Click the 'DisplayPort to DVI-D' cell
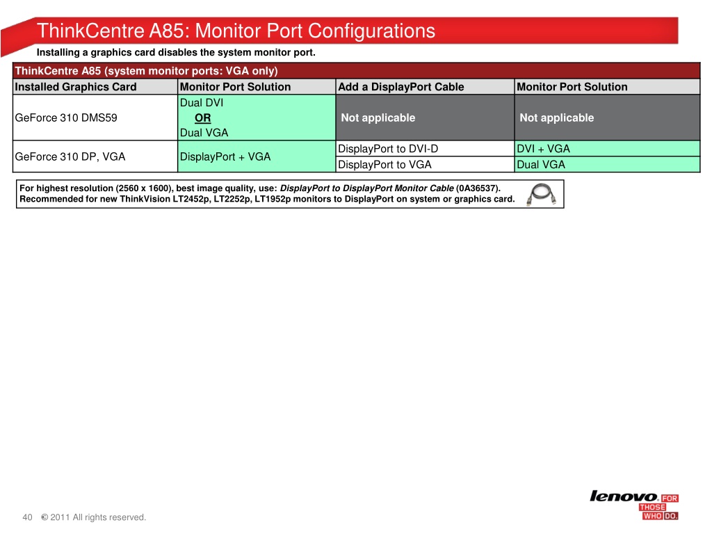 (x=425, y=149)
